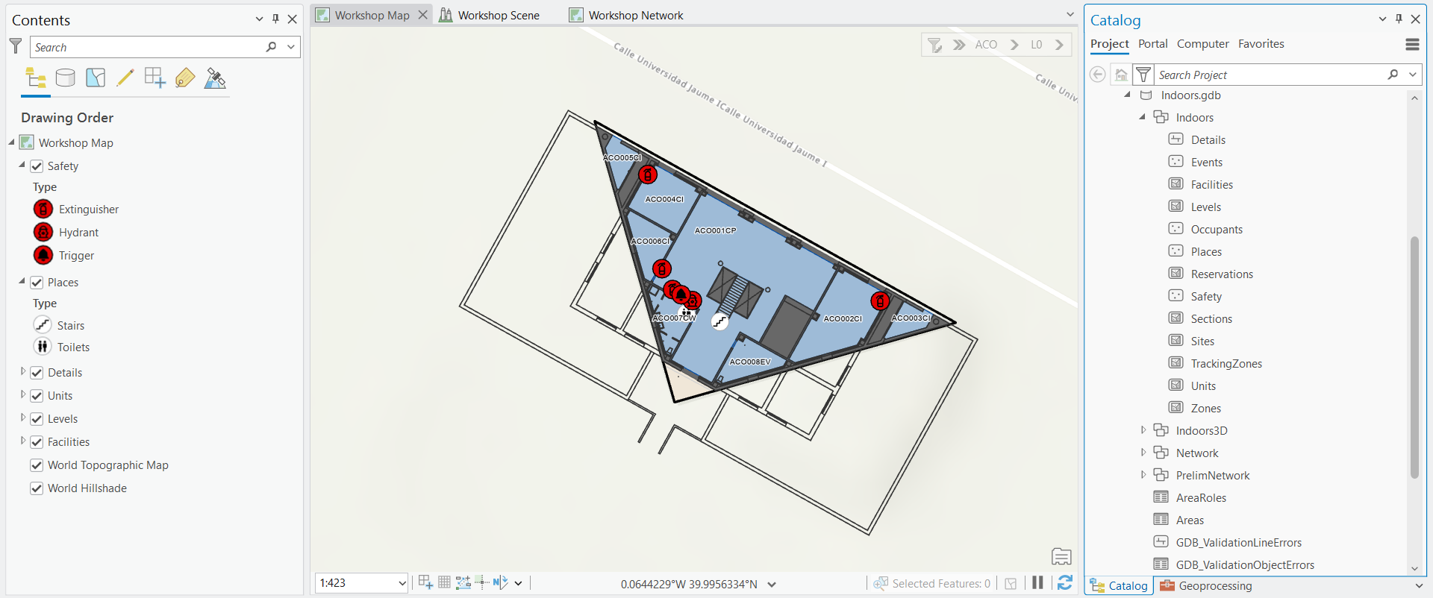Select List By Labeling icon
Screen dimensions: 1433x598
pyautogui.click(x=185, y=78)
